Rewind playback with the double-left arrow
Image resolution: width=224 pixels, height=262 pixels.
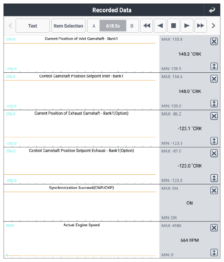(147, 26)
